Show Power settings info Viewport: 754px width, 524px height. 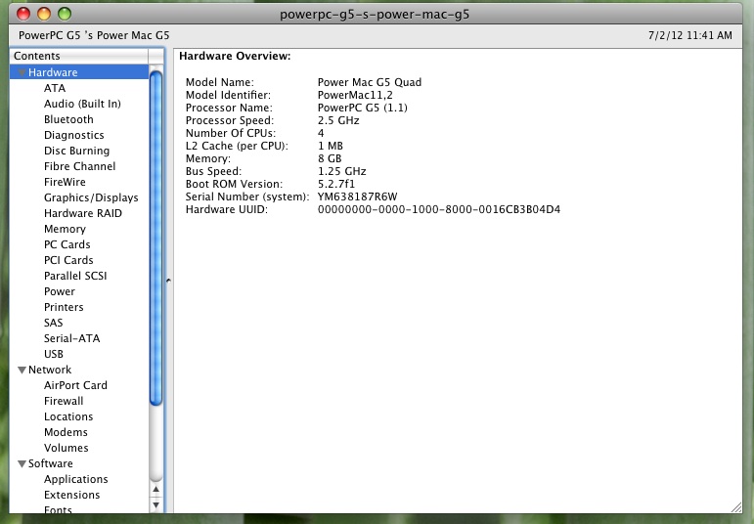(60, 291)
